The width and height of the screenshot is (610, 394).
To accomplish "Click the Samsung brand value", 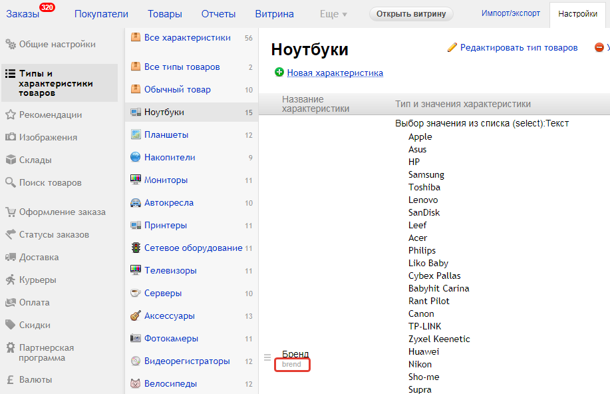I will [426, 175].
